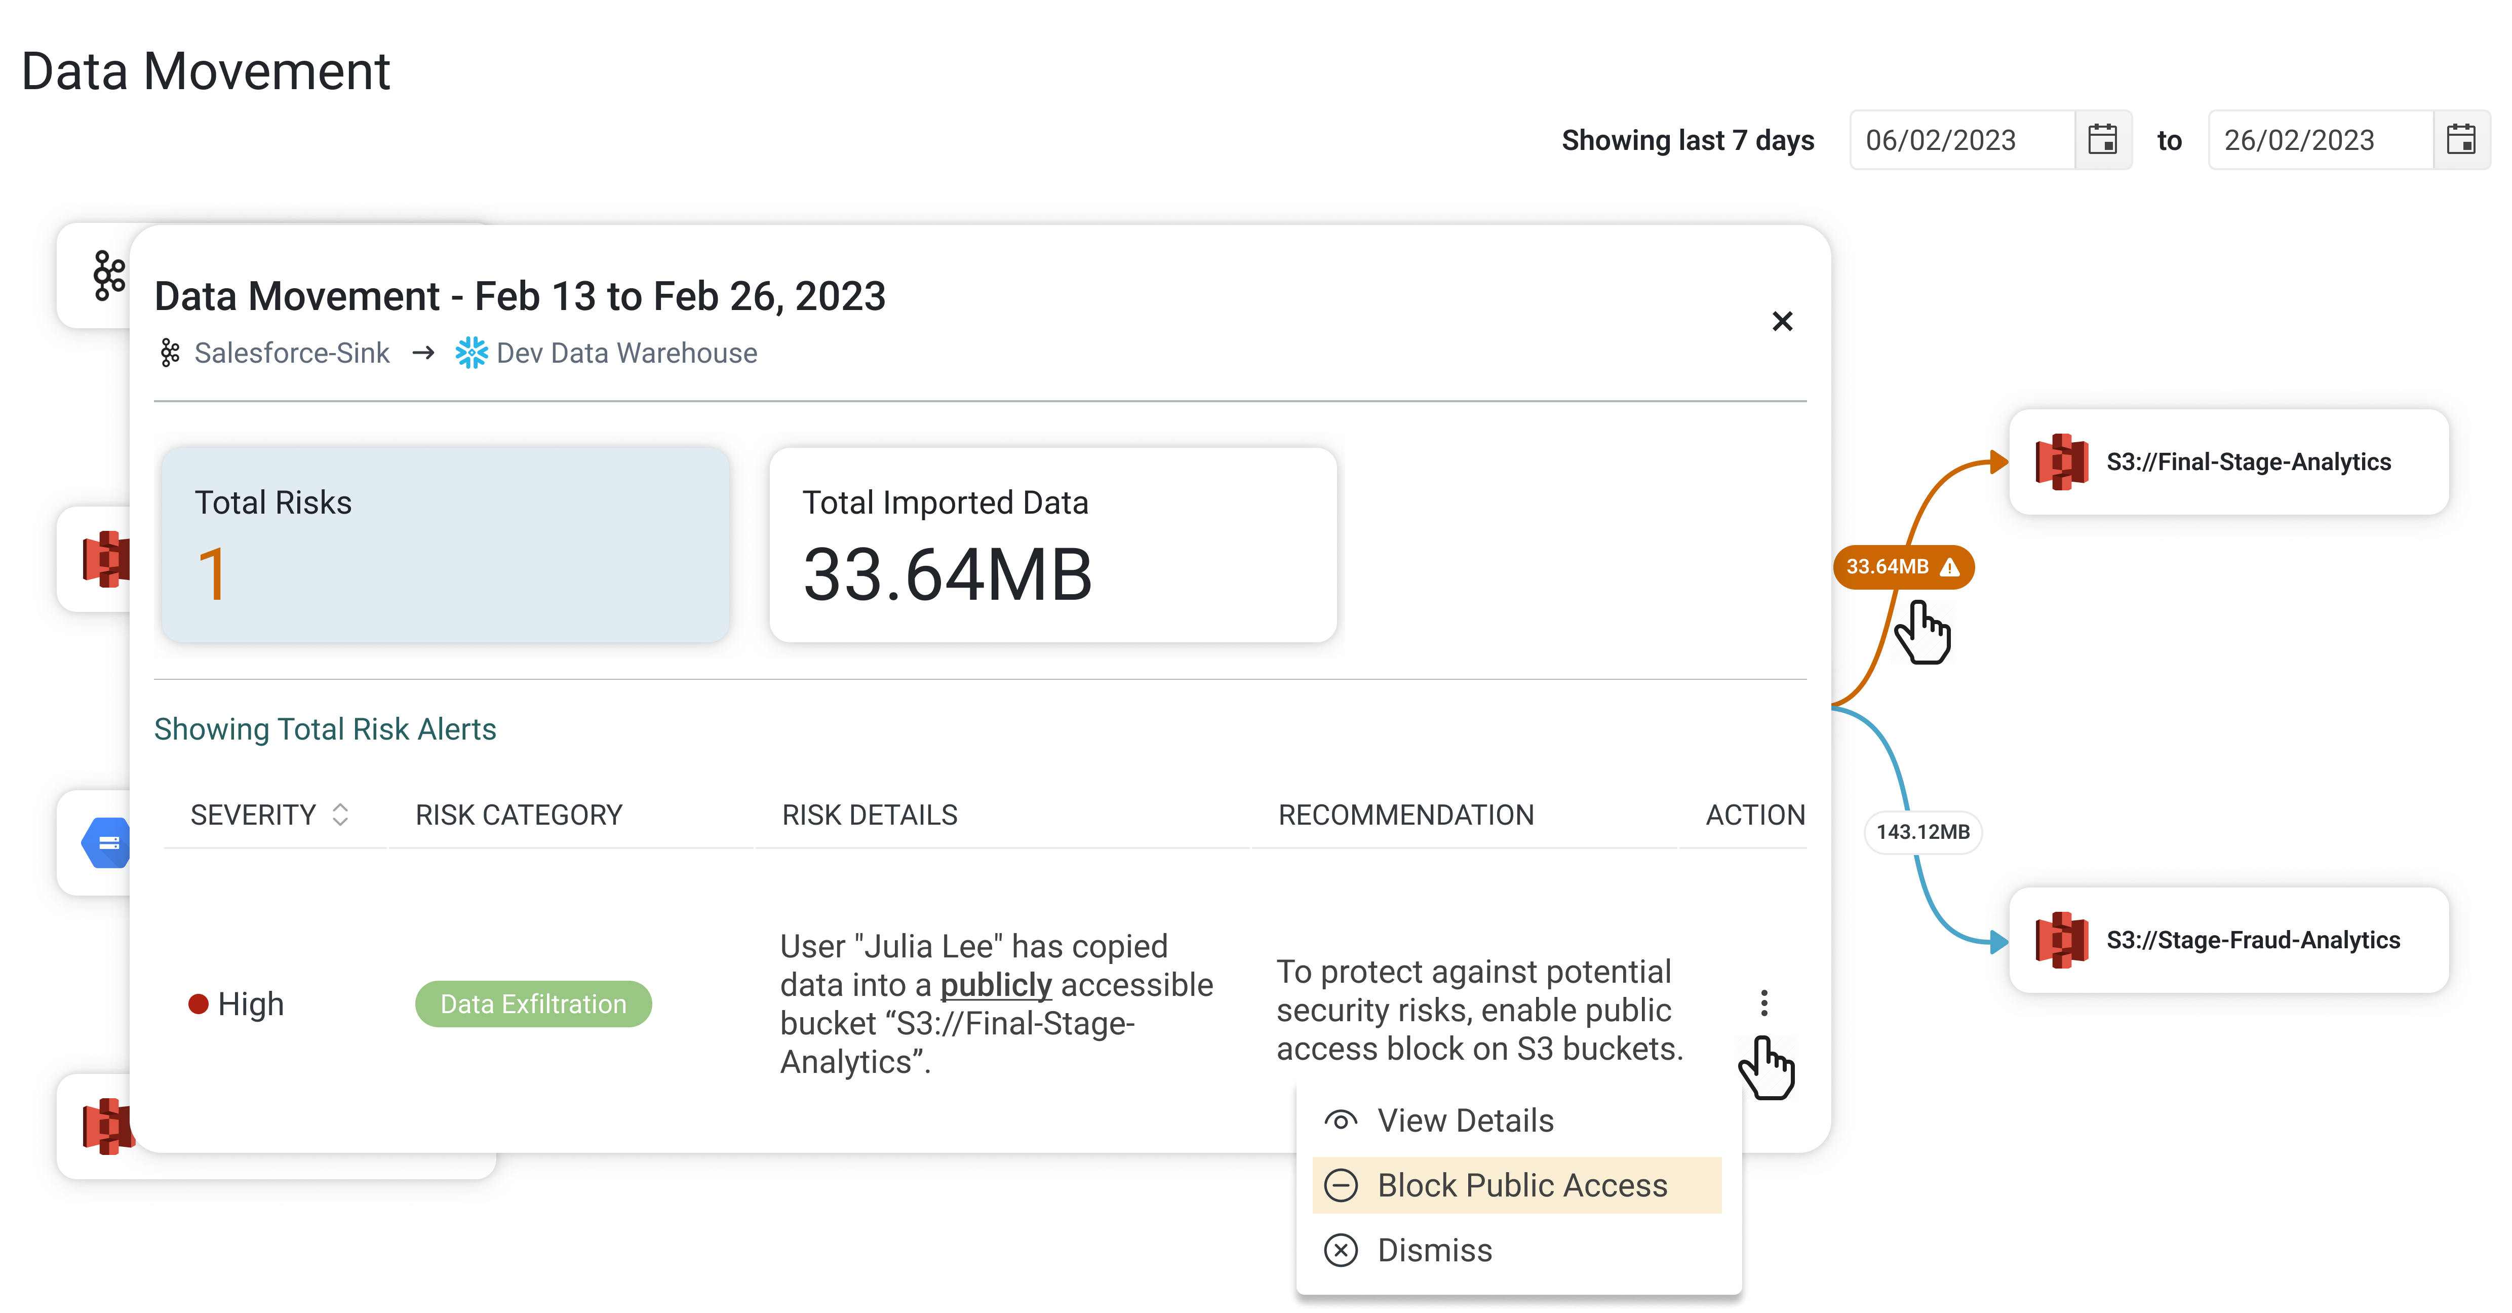Click the Risk Category column header
Viewport: 2512px width, 1313px height.
(x=519, y=815)
